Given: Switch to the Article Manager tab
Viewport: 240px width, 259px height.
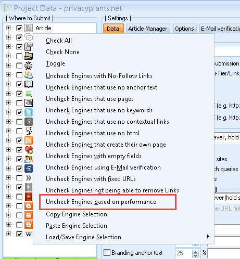Looking at the screenshot, I should coord(148,29).
